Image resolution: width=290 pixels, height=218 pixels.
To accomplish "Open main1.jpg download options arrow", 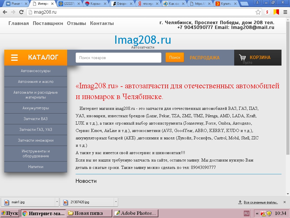I will point(57,202).
